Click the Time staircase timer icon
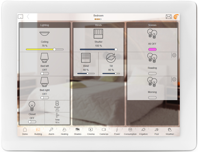Screen dimensions: 198x152 tap(57, 116)
